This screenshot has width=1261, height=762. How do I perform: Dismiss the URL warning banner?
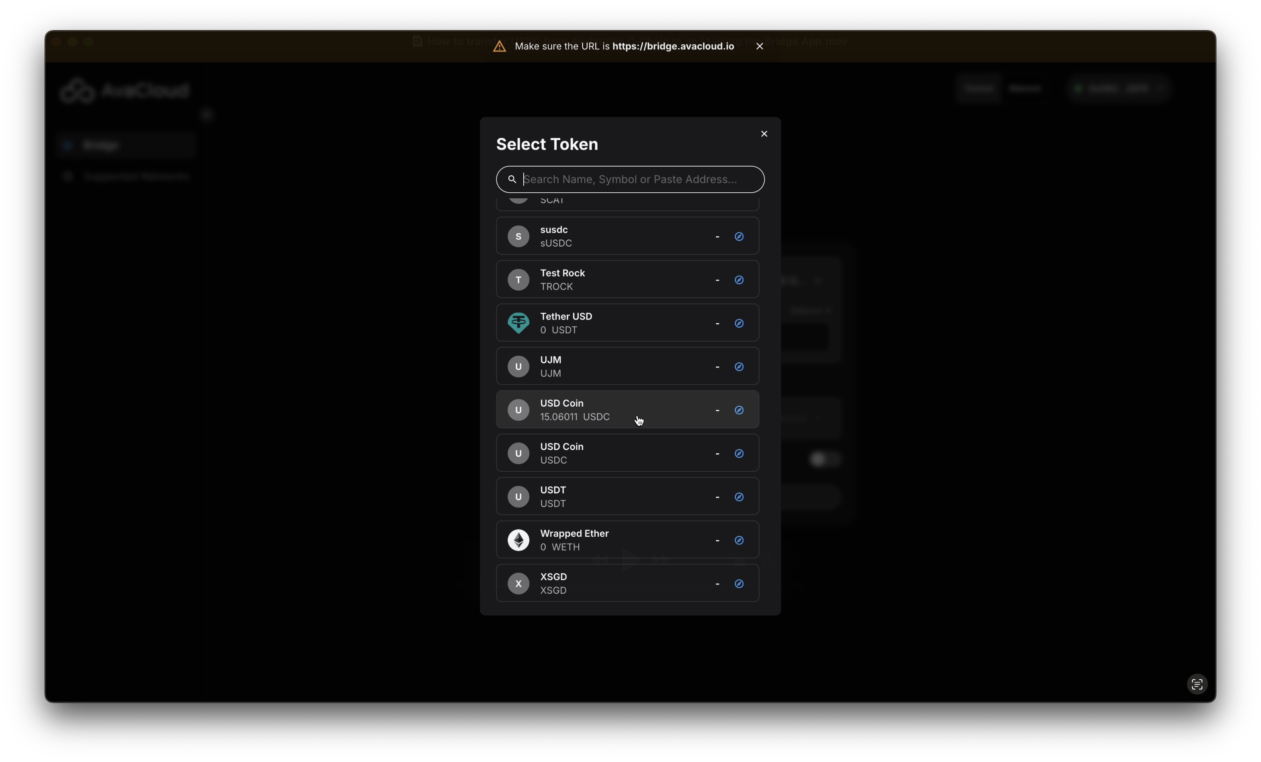pos(759,46)
